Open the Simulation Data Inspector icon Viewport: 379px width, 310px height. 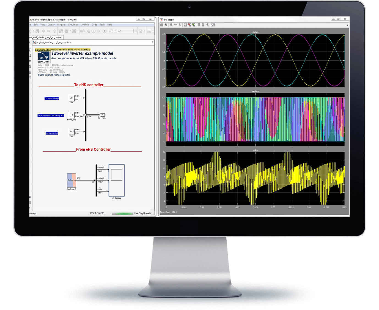[111, 31]
